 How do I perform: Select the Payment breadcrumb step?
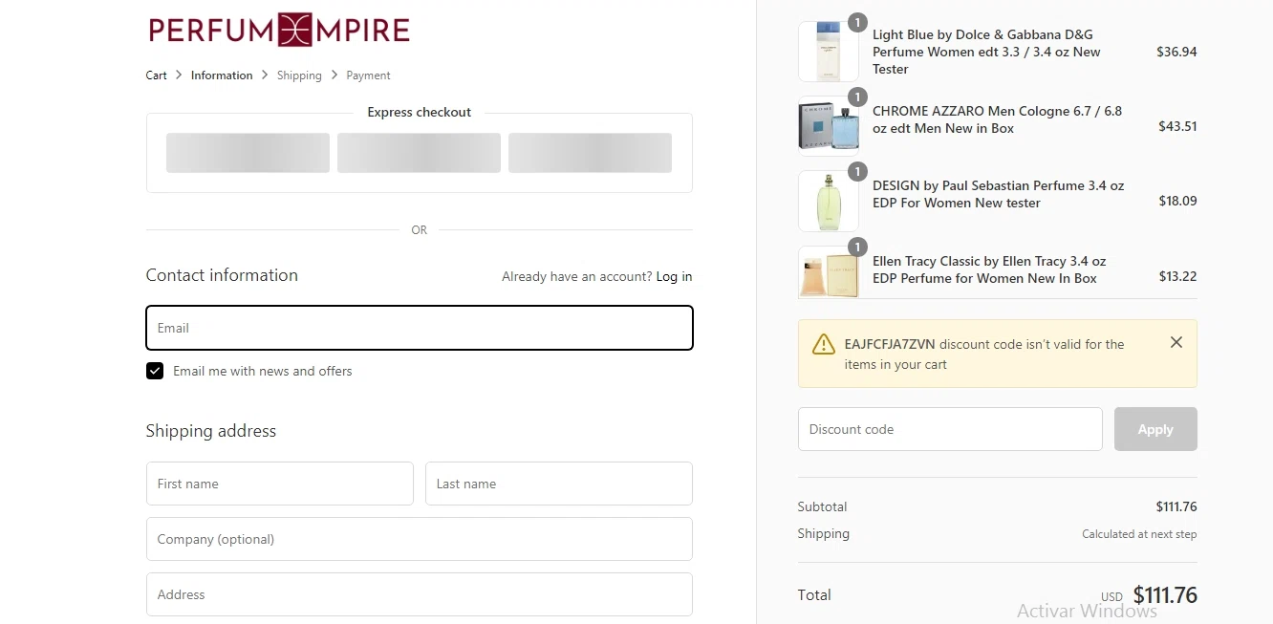(x=368, y=75)
